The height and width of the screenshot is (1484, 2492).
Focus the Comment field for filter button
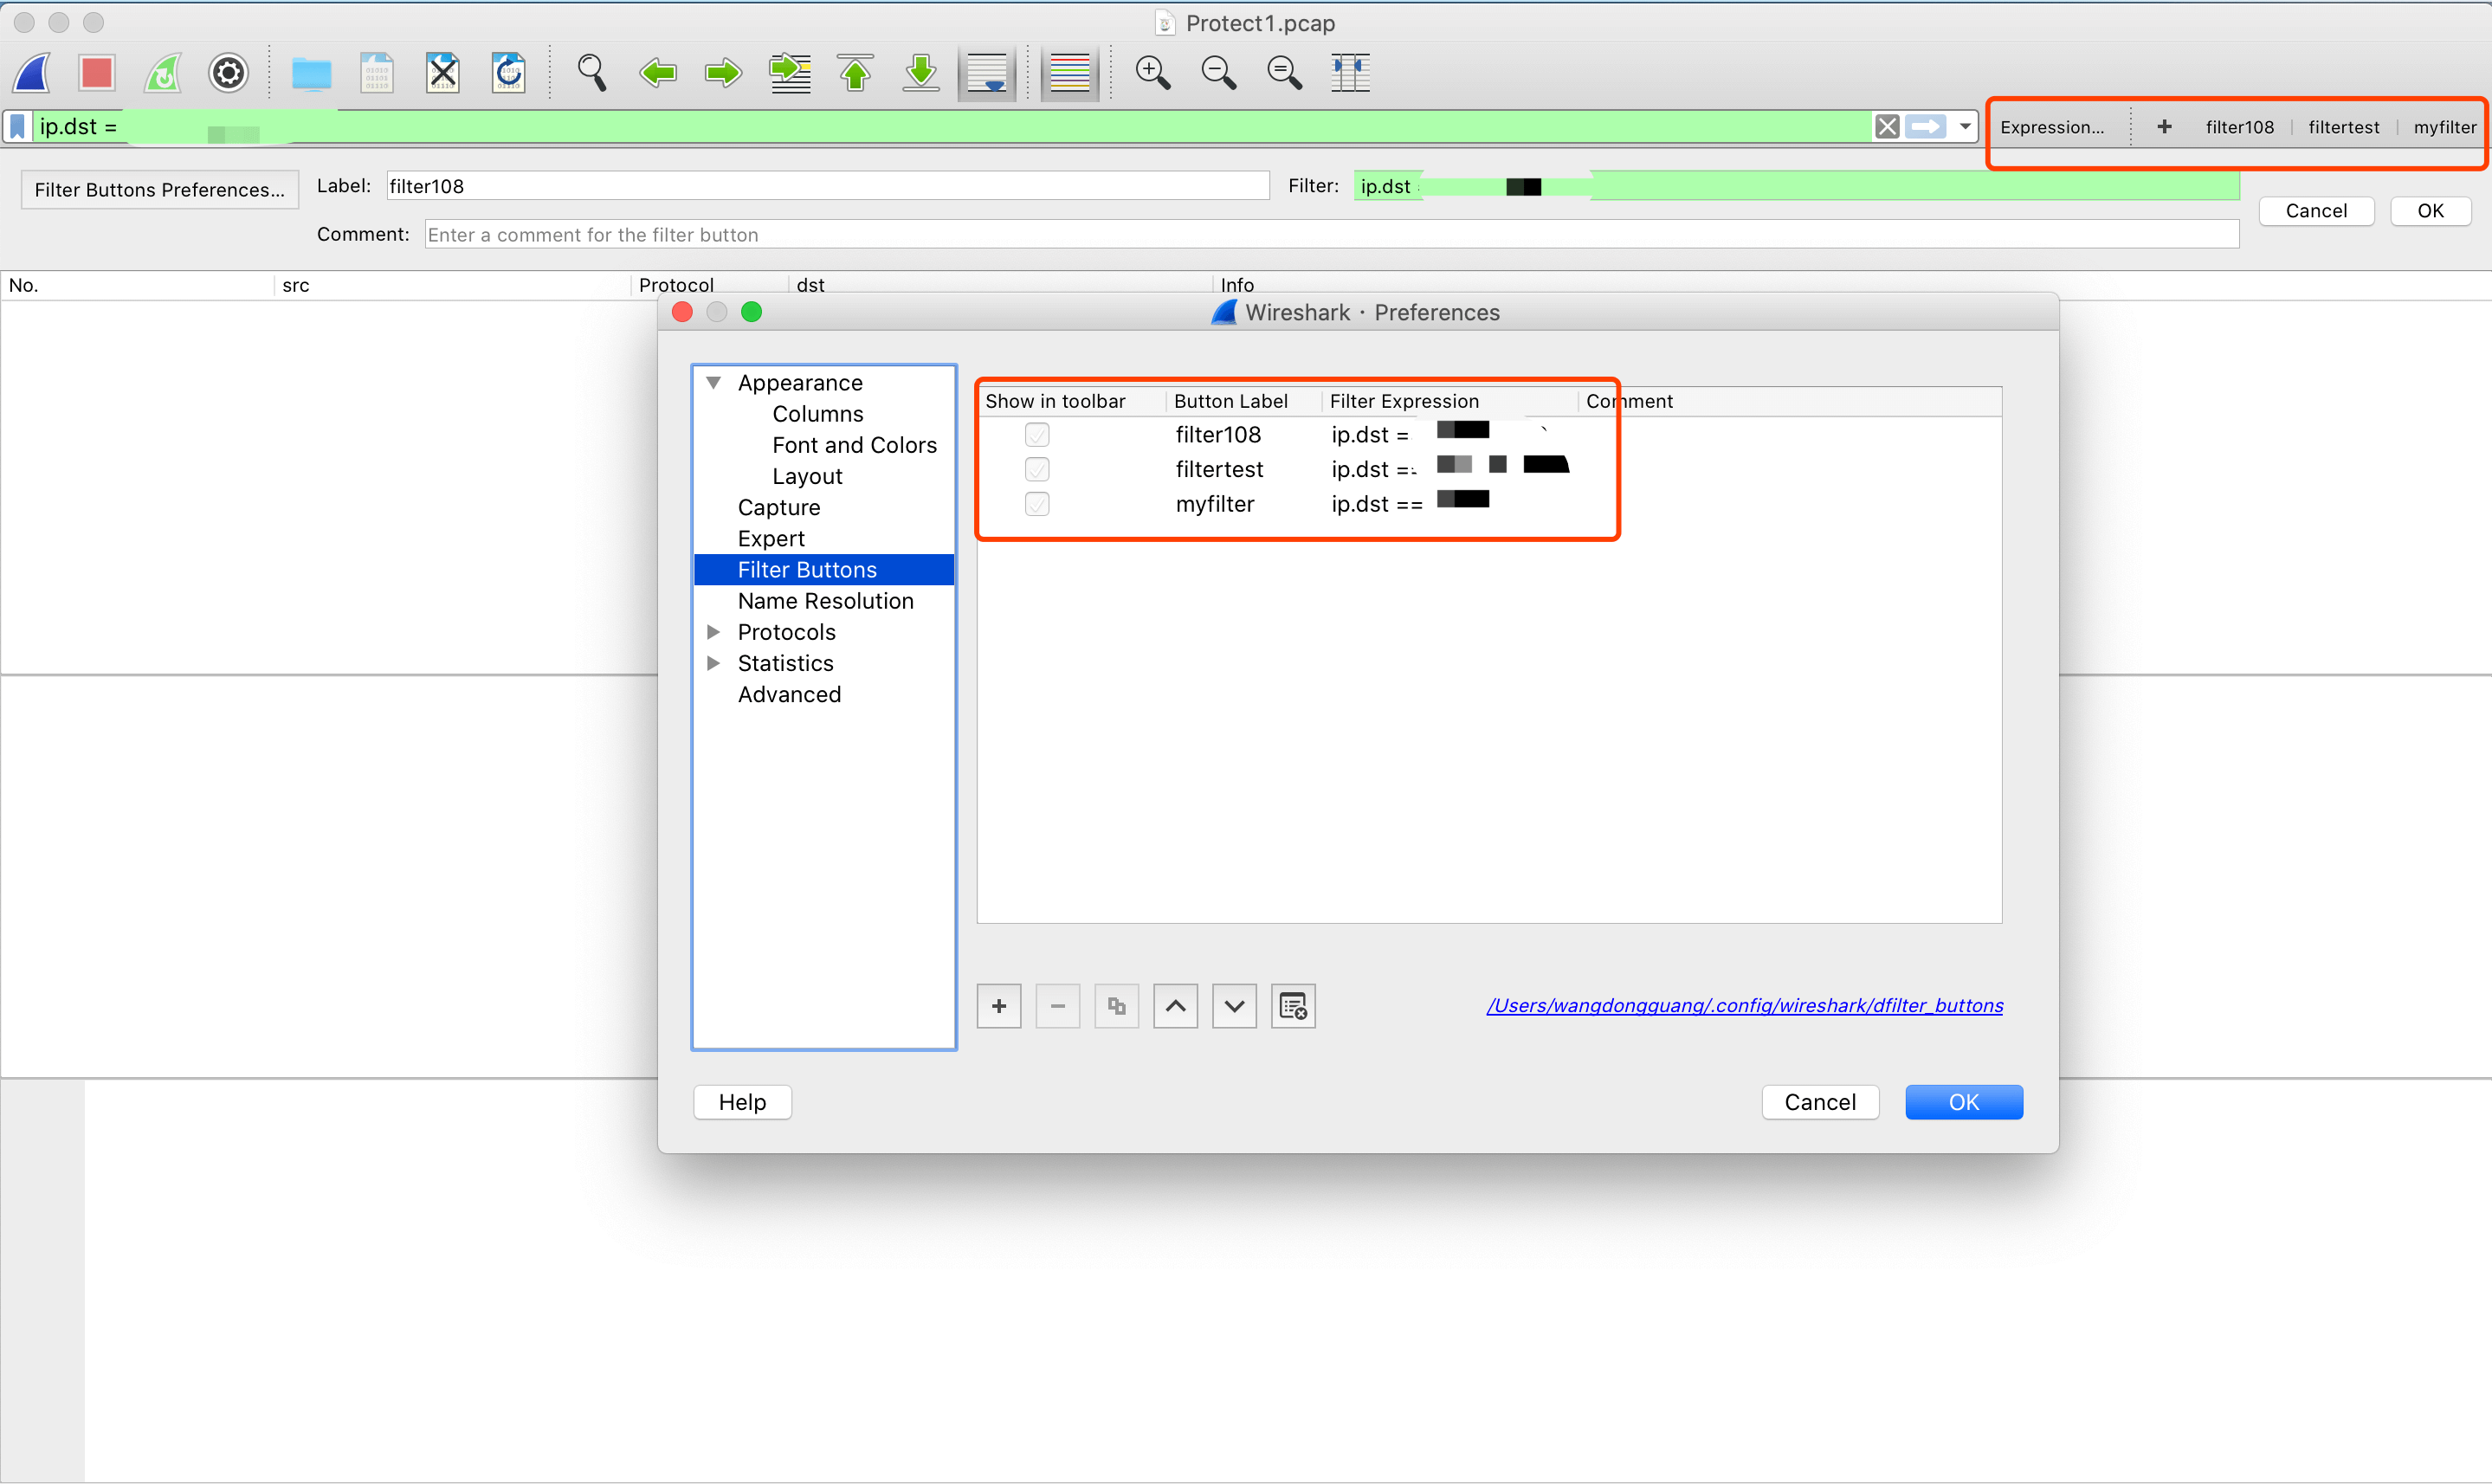pyautogui.click(x=1332, y=235)
